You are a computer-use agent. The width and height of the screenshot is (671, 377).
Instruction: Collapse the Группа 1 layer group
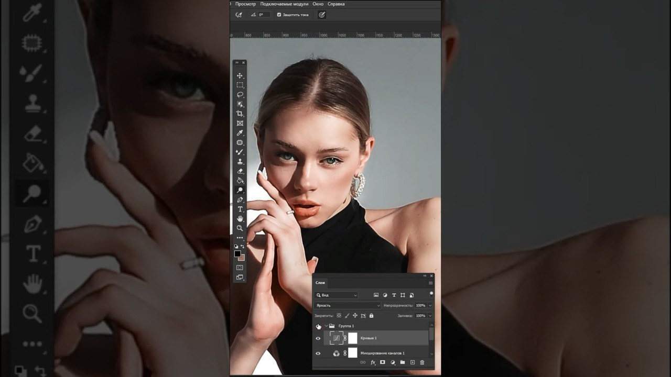(326, 326)
